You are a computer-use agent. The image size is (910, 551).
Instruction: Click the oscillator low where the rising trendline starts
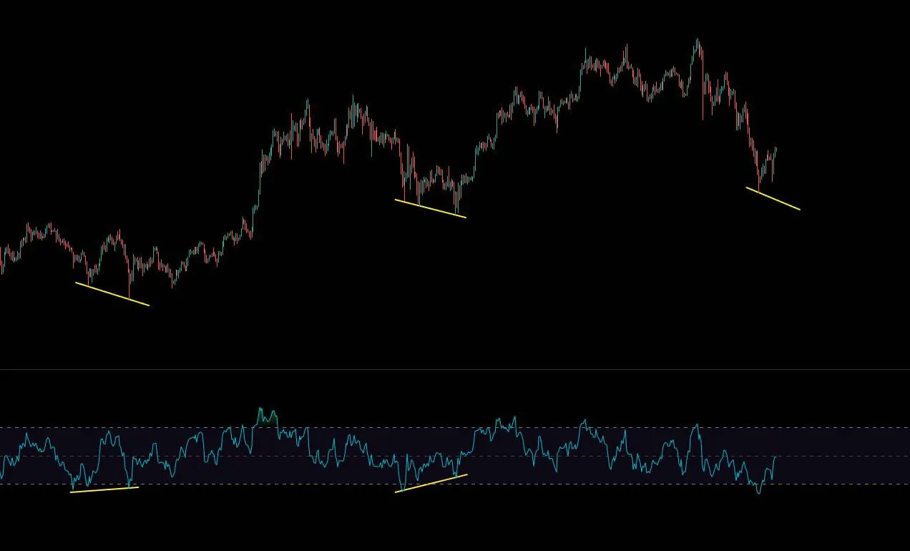coord(401,490)
